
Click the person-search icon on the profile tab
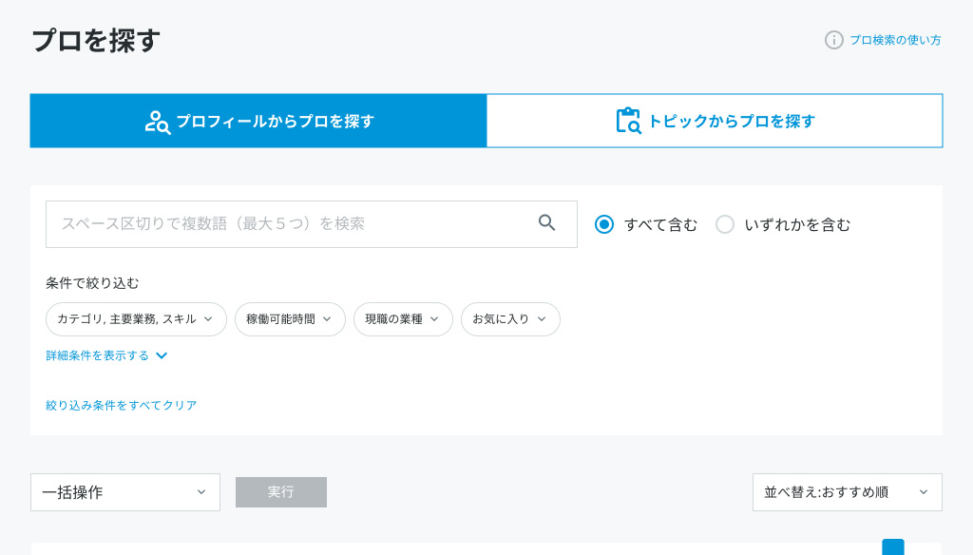point(157,122)
